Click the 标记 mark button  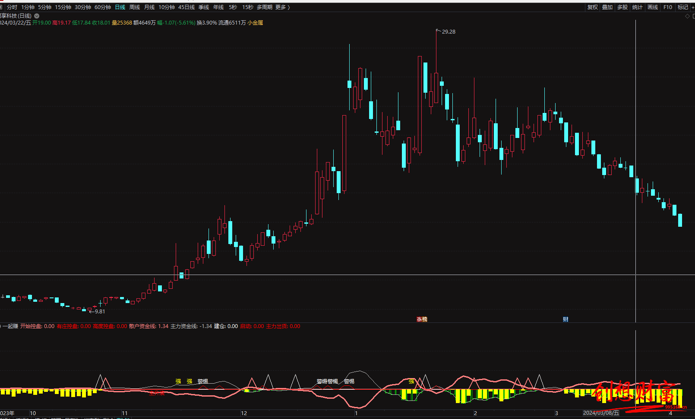tap(683, 7)
